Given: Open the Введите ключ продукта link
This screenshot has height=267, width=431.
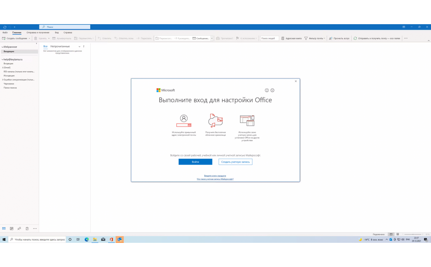Looking at the screenshot, I should point(215,176).
